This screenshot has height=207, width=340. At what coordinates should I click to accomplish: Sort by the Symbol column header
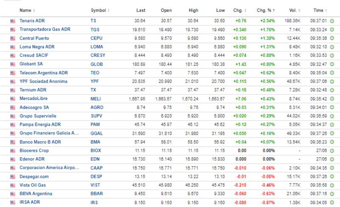point(100,10)
